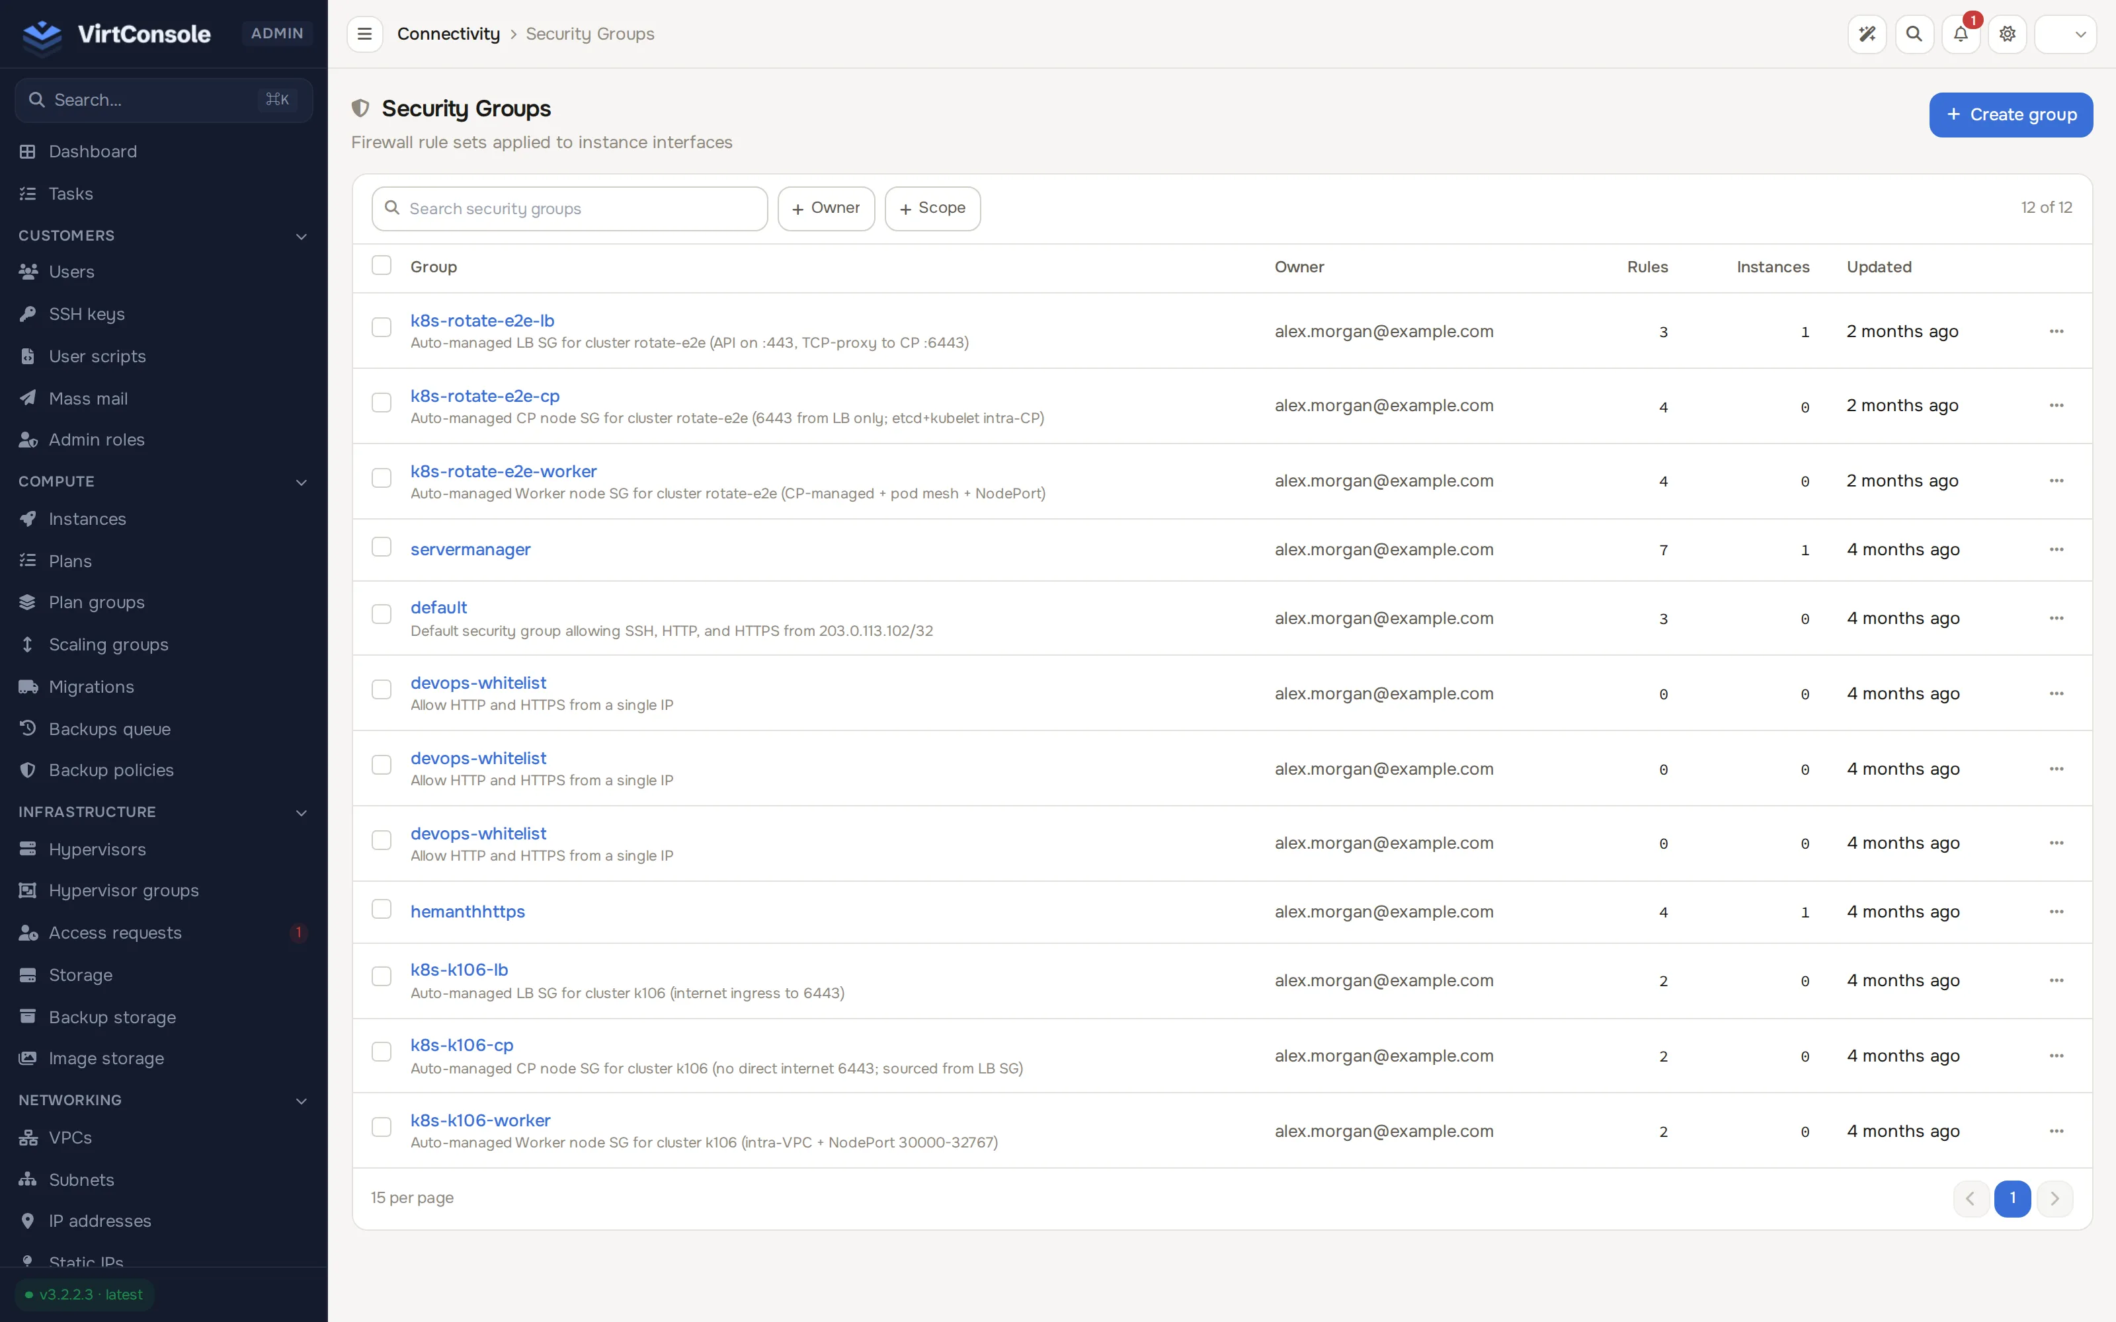The image size is (2116, 1322).
Task: Click the Image storage picture icon
Action: [28, 1058]
